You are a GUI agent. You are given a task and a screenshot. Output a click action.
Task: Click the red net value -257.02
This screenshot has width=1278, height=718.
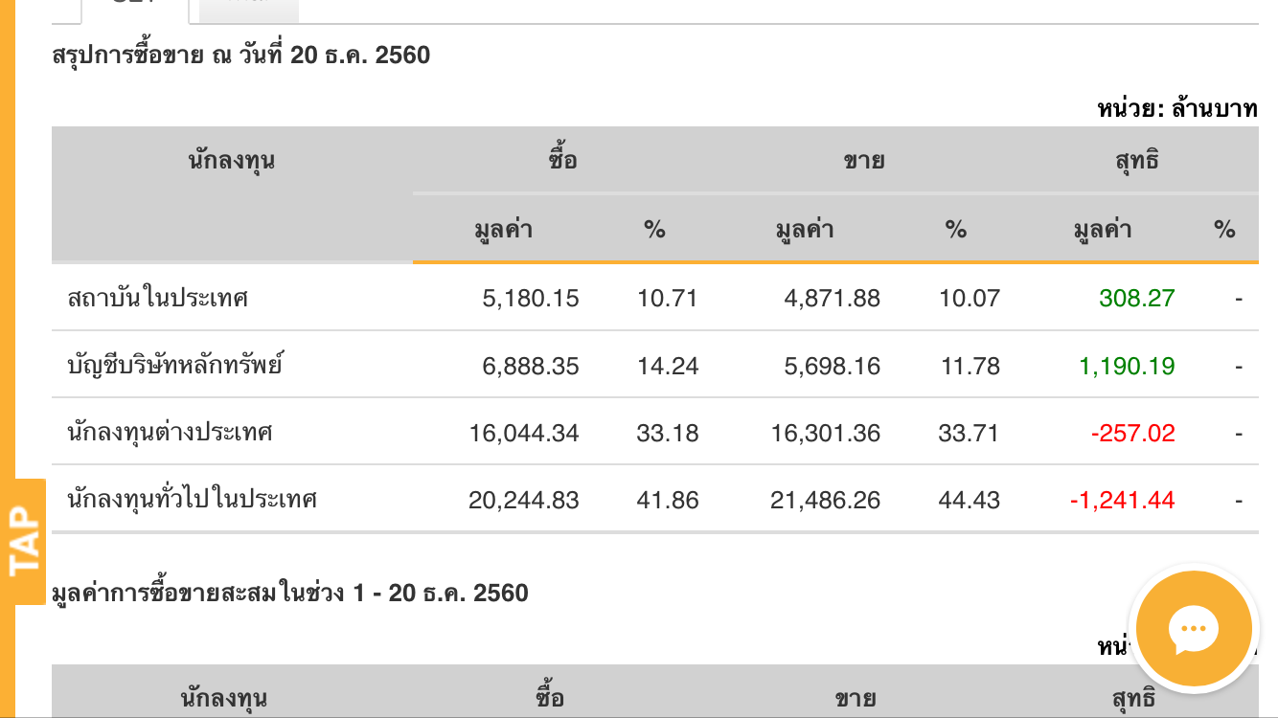(x=1132, y=433)
